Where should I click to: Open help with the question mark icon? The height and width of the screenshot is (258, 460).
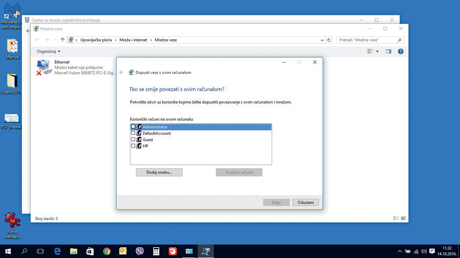[x=400, y=51]
